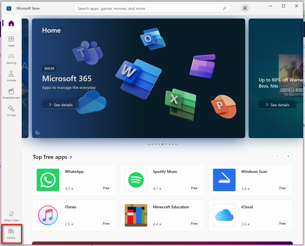The height and width of the screenshot is (246, 305).
Task: Click the Windows Scan 3.4 rating
Action: (245, 189)
